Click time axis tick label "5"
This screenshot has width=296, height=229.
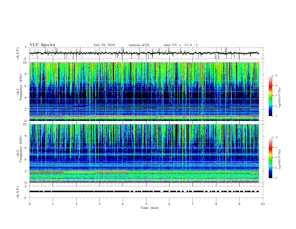click(x=146, y=204)
